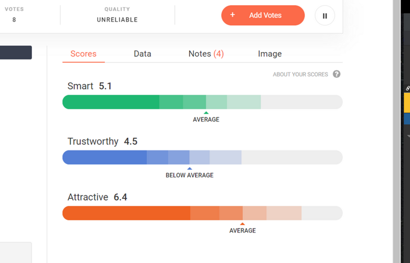410x263 pixels.
Task: Click the orange Attractive average marker
Action: (242, 224)
